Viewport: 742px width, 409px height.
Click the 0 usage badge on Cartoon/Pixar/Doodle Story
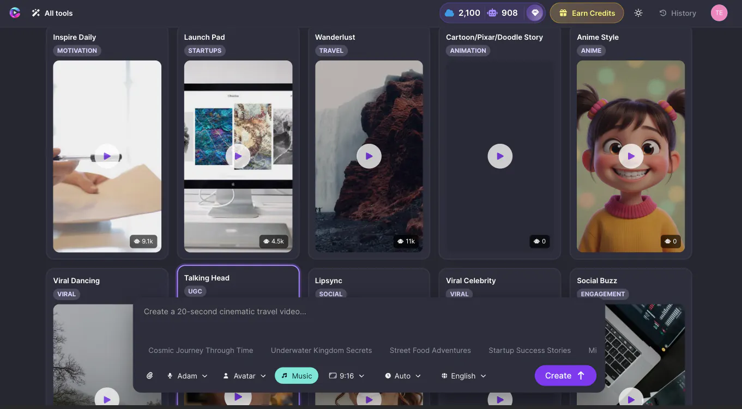(540, 241)
